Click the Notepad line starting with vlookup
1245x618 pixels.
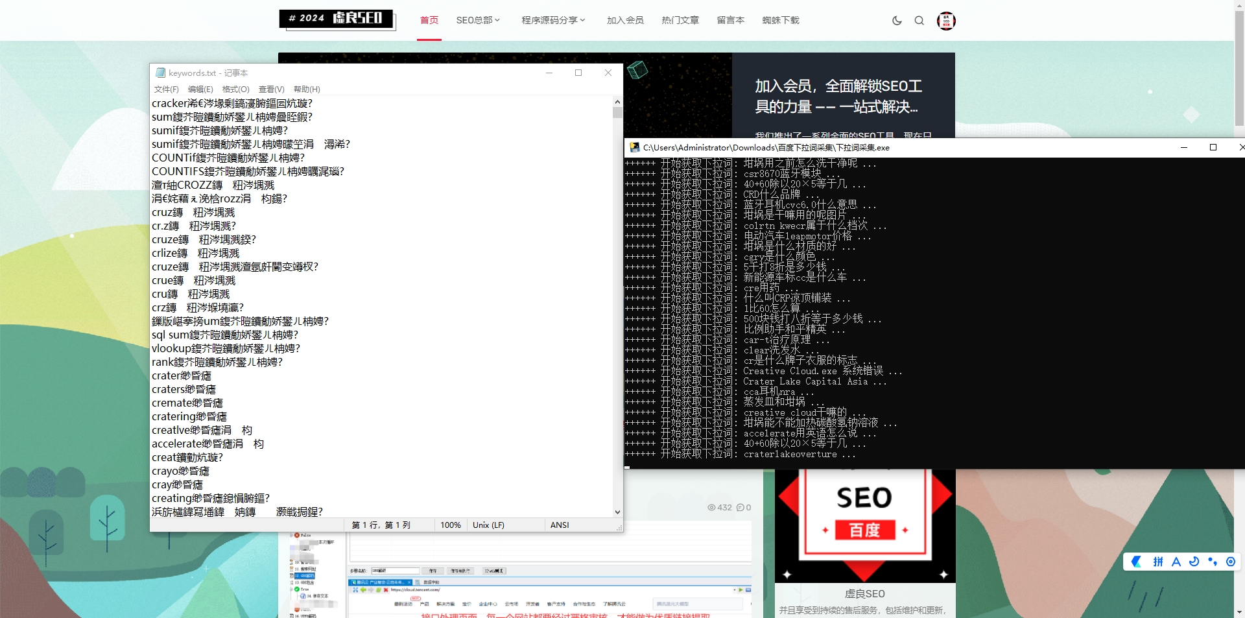click(226, 348)
